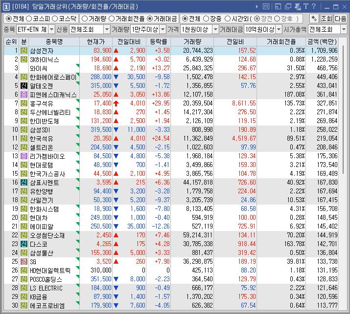Open help with the question mark icon
350x314 pixels.
coord(314,6)
